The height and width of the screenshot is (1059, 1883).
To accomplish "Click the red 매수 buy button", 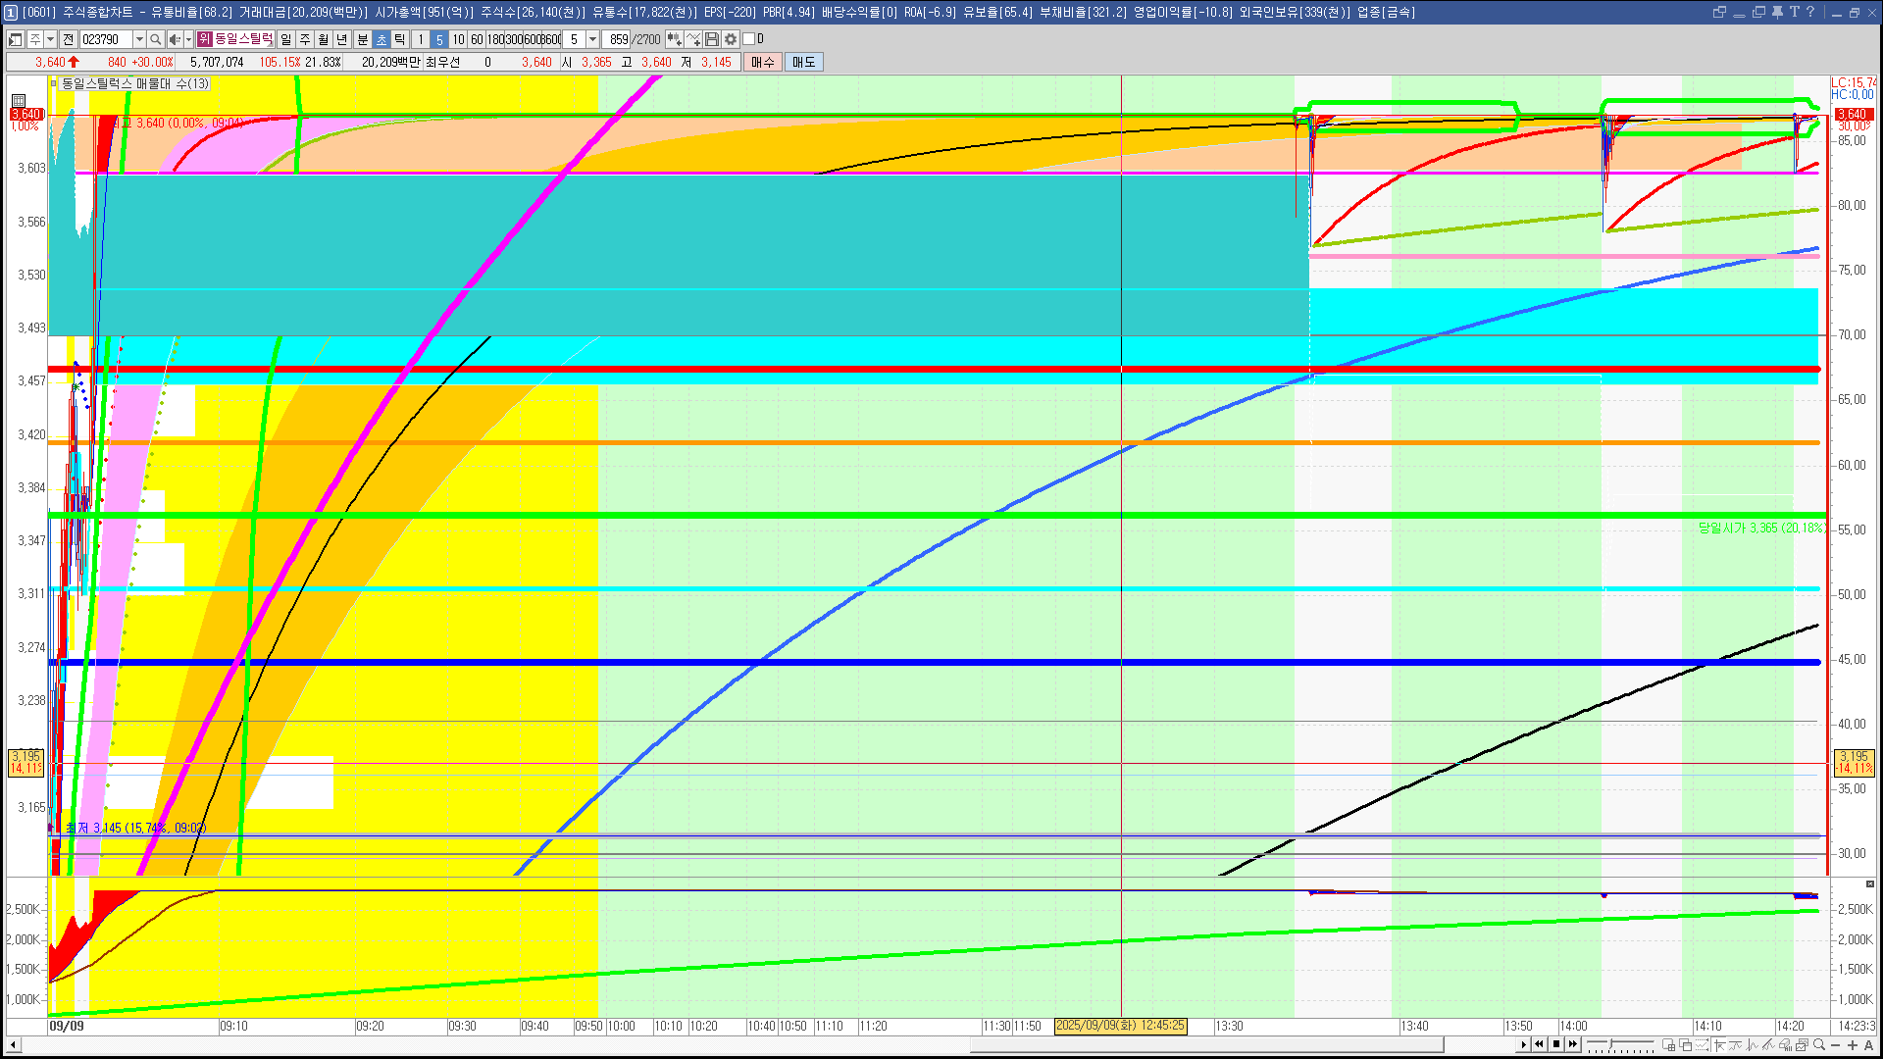I will pos(762,62).
